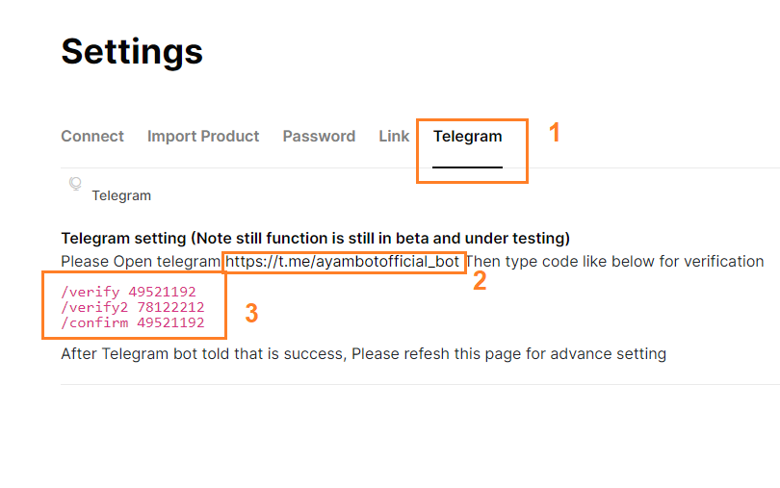Image resolution: width=780 pixels, height=488 pixels.
Task: Click the orange number 3 annotation
Action: pos(251,314)
